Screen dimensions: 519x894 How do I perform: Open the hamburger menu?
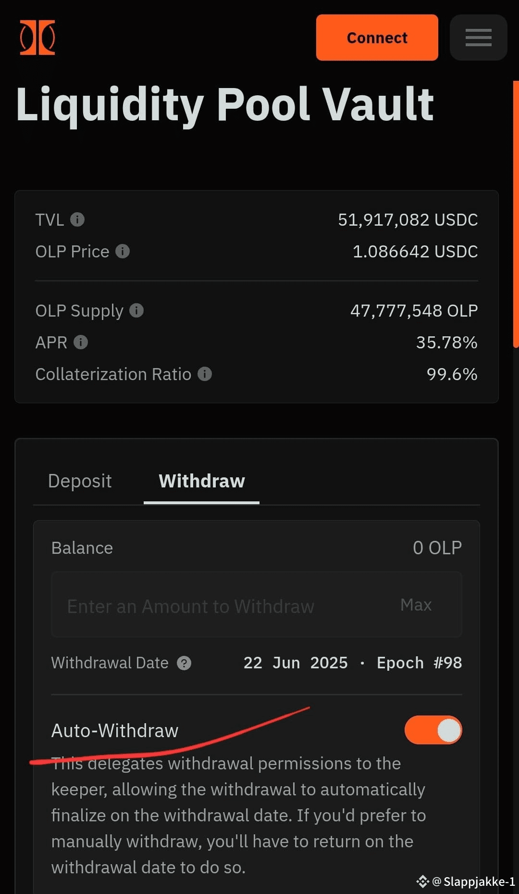click(x=478, y=38)
